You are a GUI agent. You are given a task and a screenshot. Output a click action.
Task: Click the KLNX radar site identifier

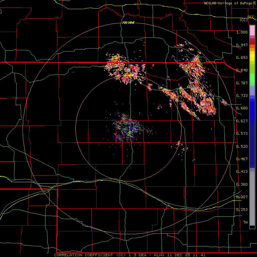159,255
